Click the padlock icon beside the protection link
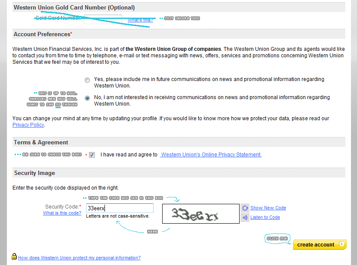 [14, 256]
